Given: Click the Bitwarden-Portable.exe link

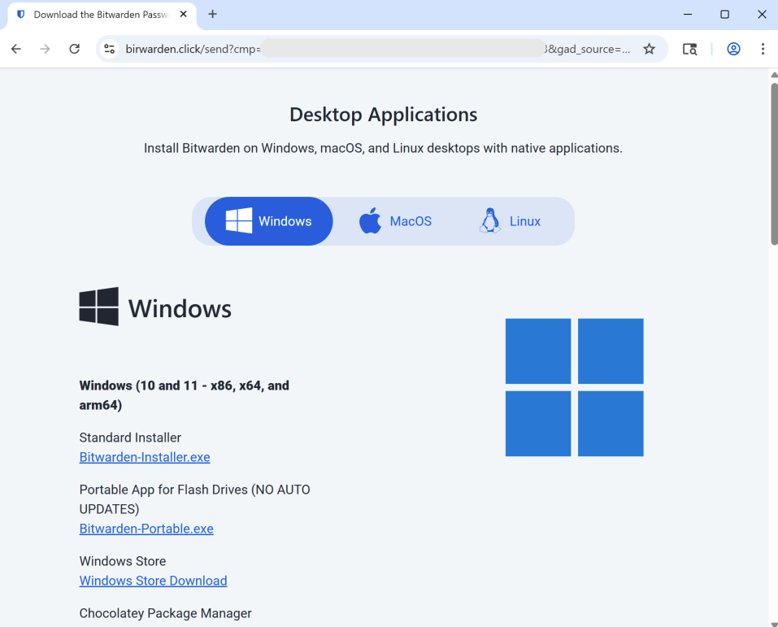Looking at the screenshot, I should coord(146,529).
